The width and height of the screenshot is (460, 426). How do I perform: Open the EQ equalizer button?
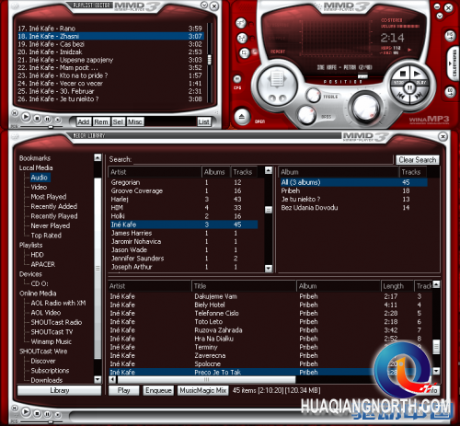450,91
